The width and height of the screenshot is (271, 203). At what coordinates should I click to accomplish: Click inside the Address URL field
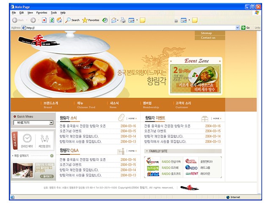(127, 27)
